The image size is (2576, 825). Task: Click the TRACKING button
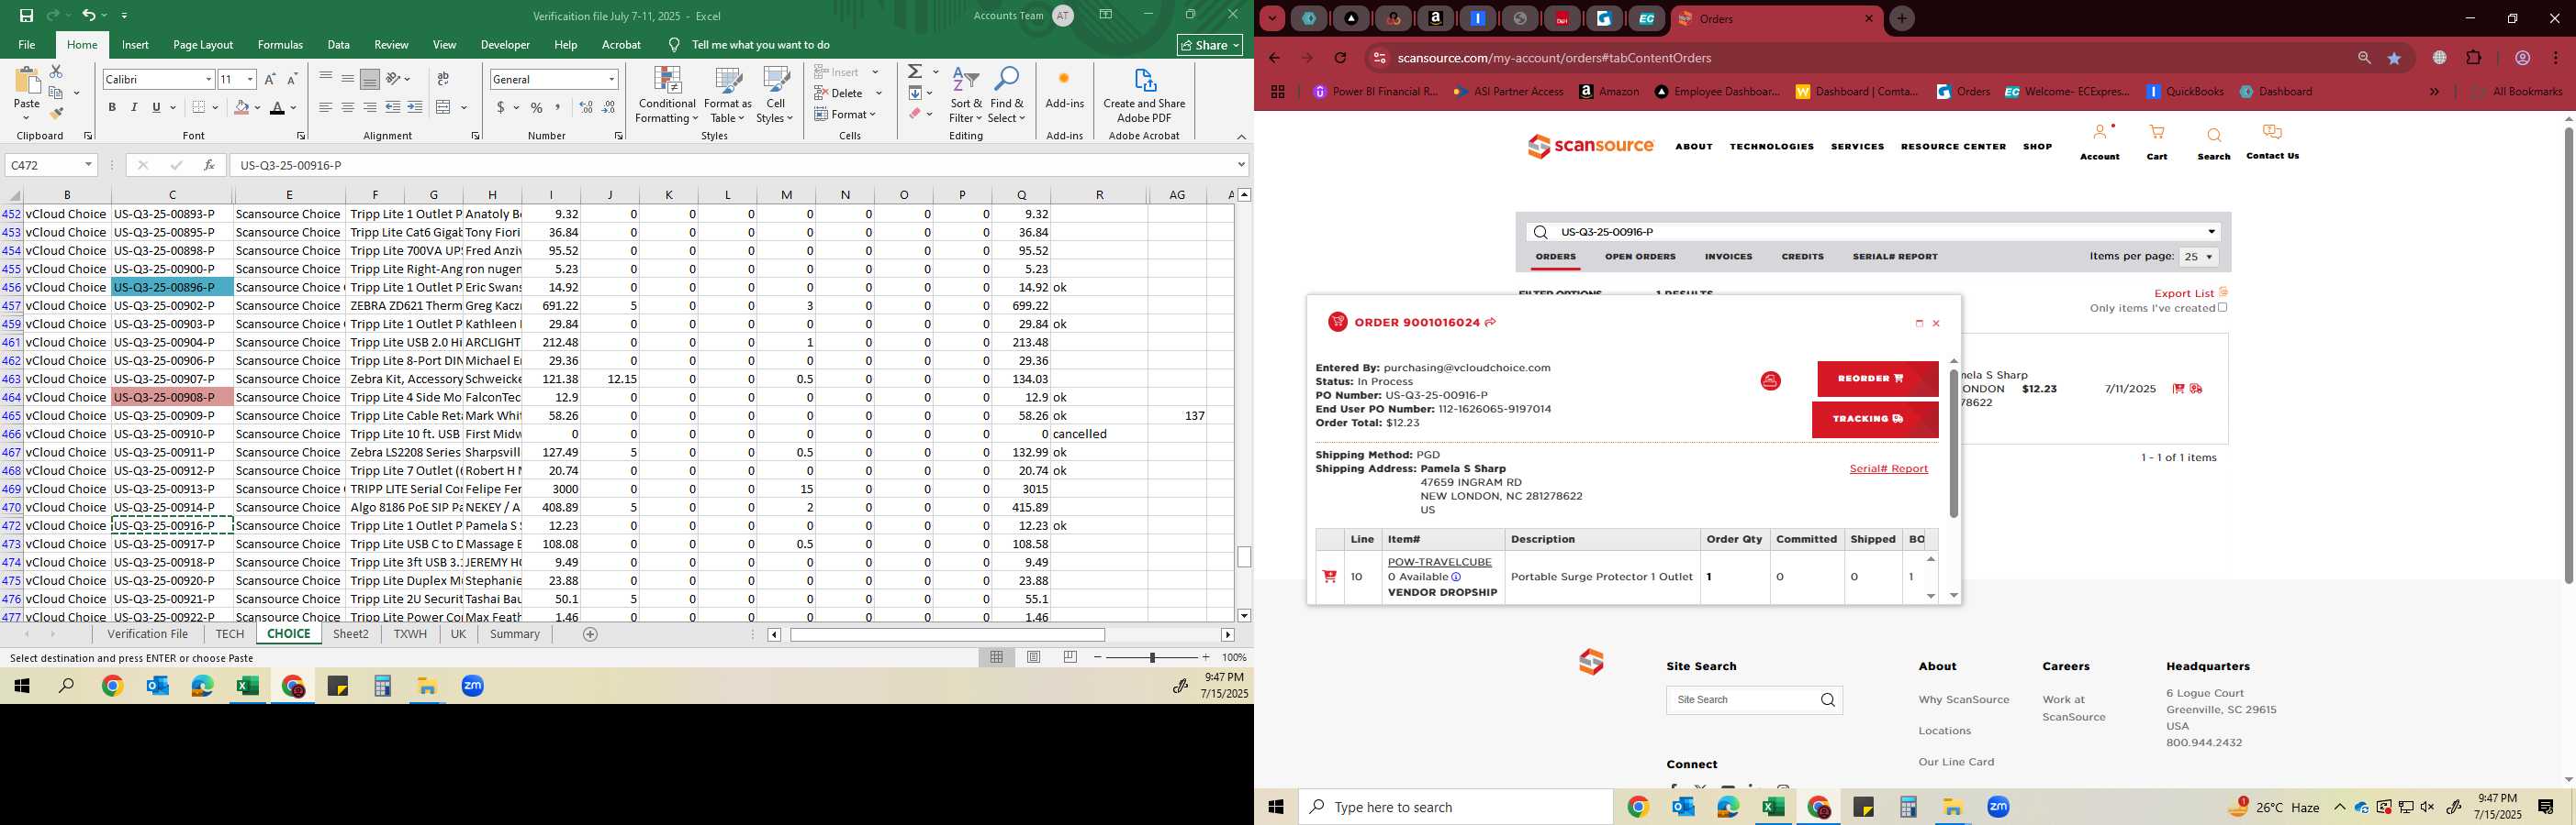pos(1875,420)
